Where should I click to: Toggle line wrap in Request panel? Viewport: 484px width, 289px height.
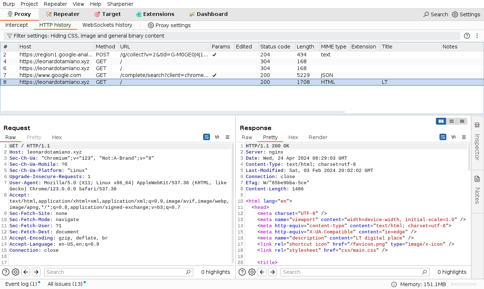pos(206,137)
